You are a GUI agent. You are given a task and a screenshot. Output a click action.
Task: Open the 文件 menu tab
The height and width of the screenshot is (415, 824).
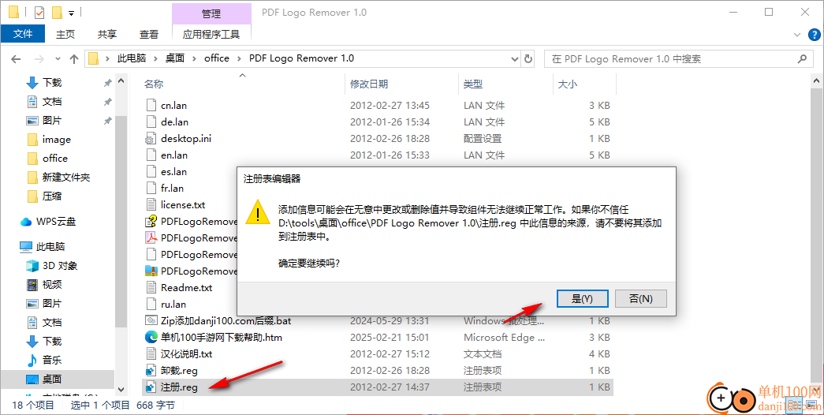coord(23,34)
